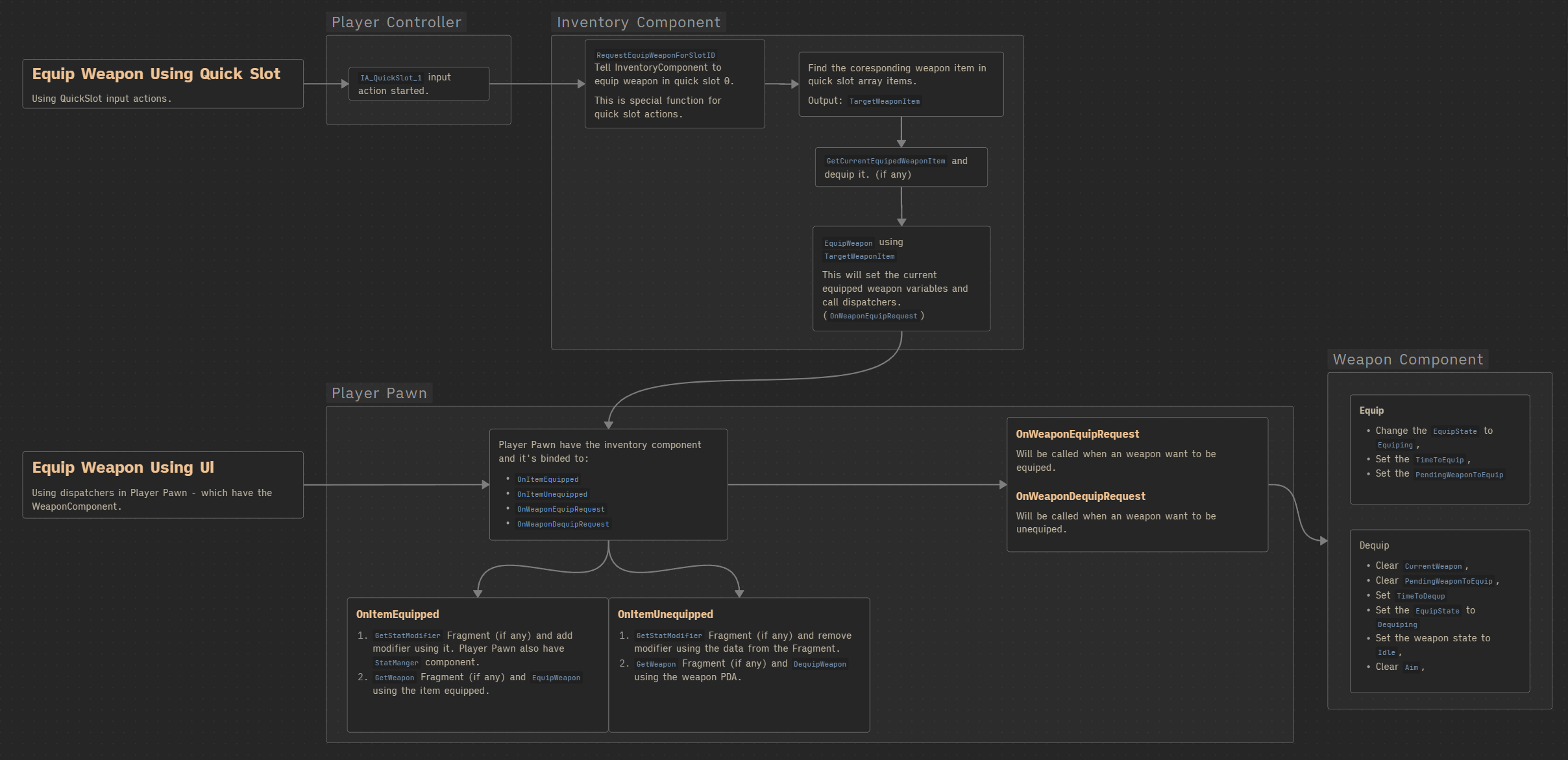Click the OnWeaponDequipRequest bullet in the bindings list
The width and height of the screenshot is (1568, 760).
tap(563, 525)
